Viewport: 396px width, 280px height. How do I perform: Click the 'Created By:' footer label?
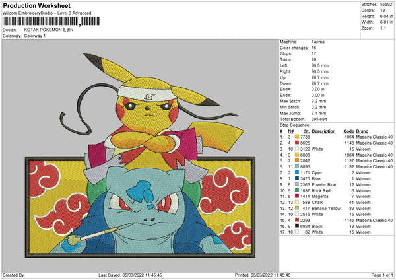pyautogui.click(x=13, y=275)
